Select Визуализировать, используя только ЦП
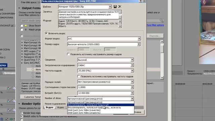215x121 pixels. (x=101, y=105)
